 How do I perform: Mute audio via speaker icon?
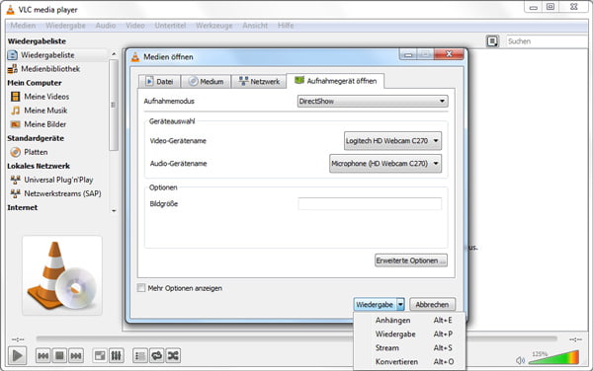click(521, 360)
